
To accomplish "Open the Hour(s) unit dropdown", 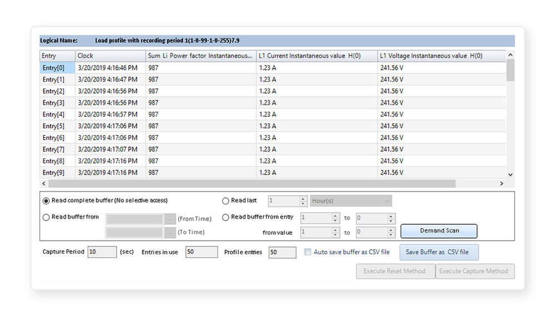I will (x=351, y=200).
